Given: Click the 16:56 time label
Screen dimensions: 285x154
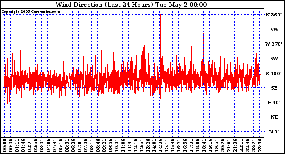Looking at the screenshot, I should 185,145.
